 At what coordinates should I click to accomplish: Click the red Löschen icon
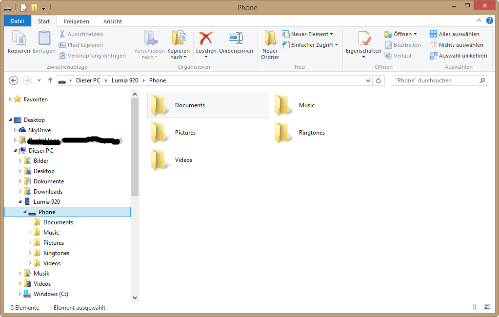click(x=206, y=38)
